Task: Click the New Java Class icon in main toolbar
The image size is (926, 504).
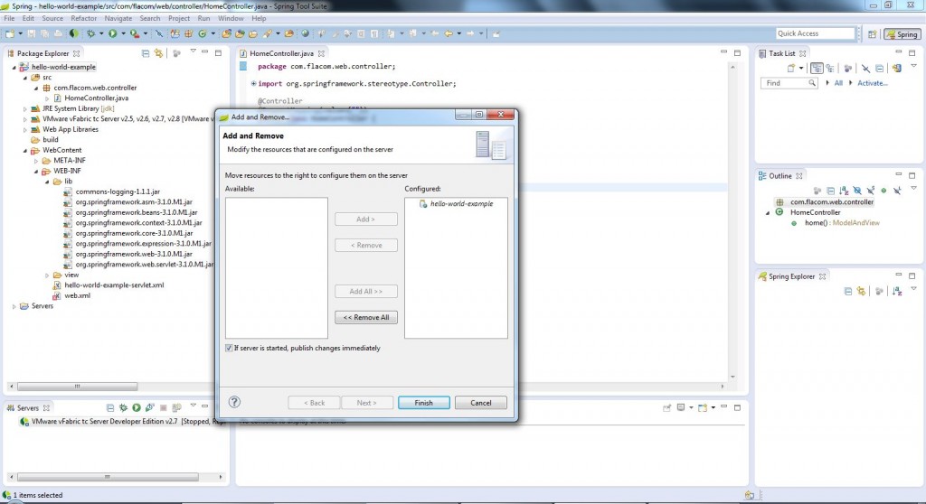Action: click(x=203, y=33)
